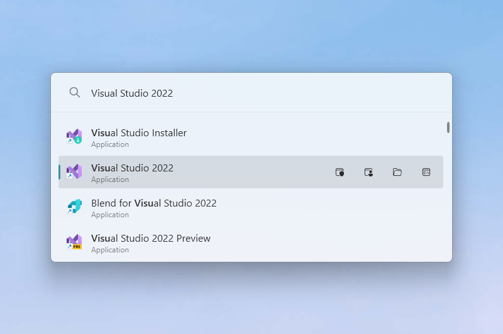Open containing folder for Visual Studio 2022
This screenshot has height=334, width=503.
(x=397, y=172)
